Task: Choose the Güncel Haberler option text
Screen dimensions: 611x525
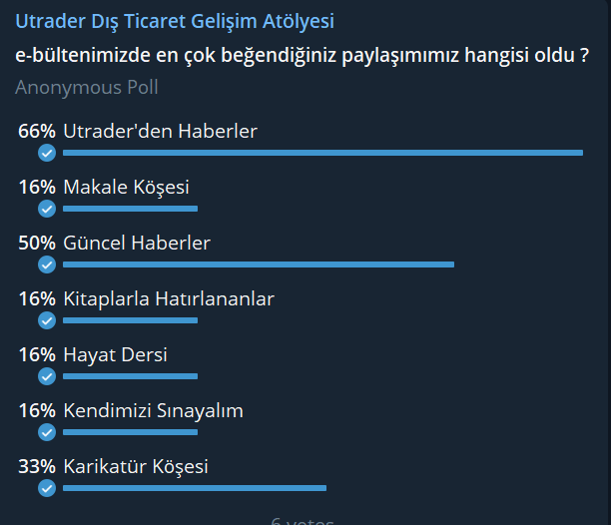Action: [x=136, y=243]
